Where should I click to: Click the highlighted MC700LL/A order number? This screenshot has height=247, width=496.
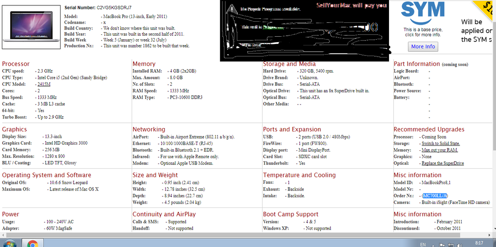[x=435, y=195]
